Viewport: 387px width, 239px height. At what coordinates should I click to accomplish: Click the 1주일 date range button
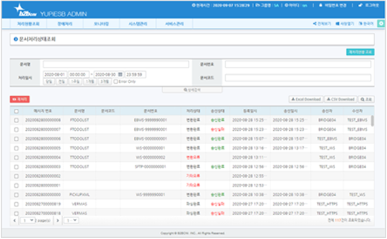click(74, 82)
